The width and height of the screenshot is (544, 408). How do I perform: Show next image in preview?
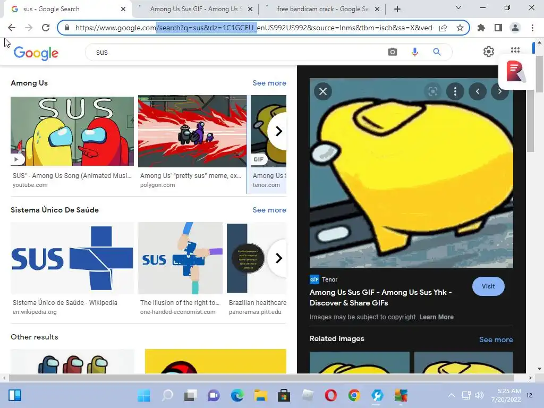(x=500, y=91)
